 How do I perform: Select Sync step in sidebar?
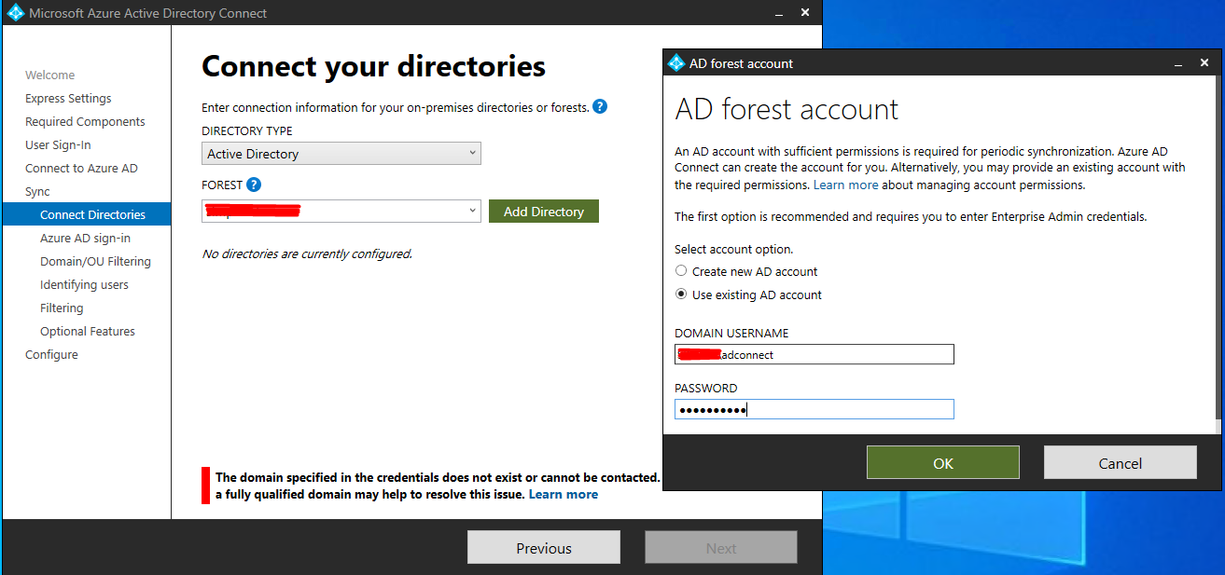[37, 191]
